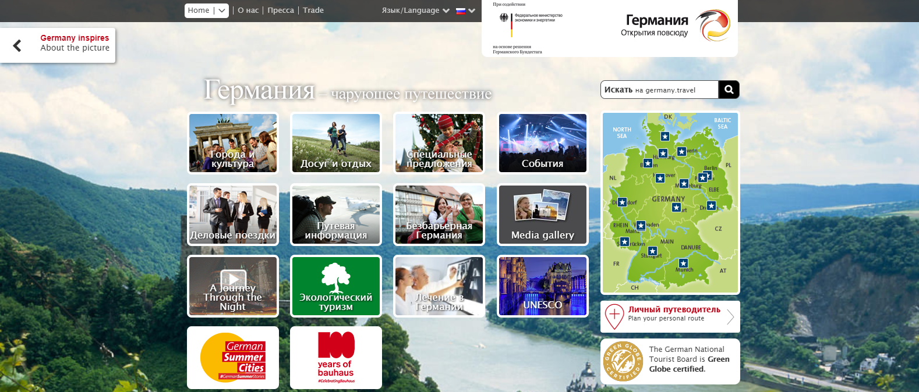Open the Экологический туризм tree tile
This screenshot has height=392, width=919.
(336, 286)
